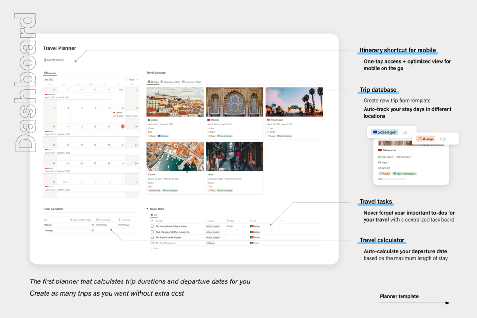Add a New row in Travel tasks

pos(155,248)
